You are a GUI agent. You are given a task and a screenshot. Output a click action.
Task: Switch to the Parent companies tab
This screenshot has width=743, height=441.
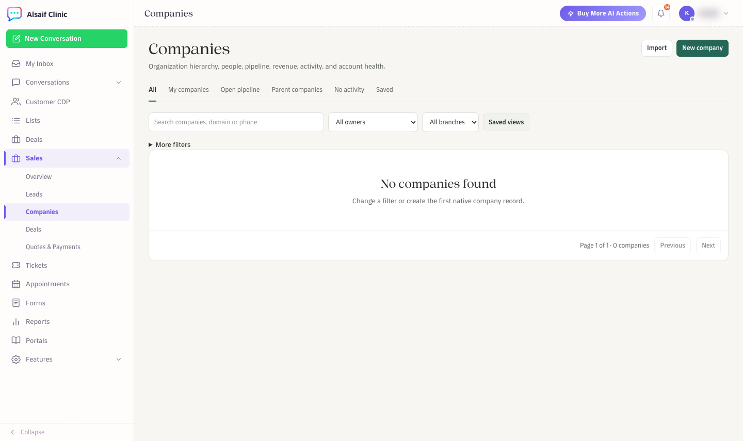[x=297, y=90]
